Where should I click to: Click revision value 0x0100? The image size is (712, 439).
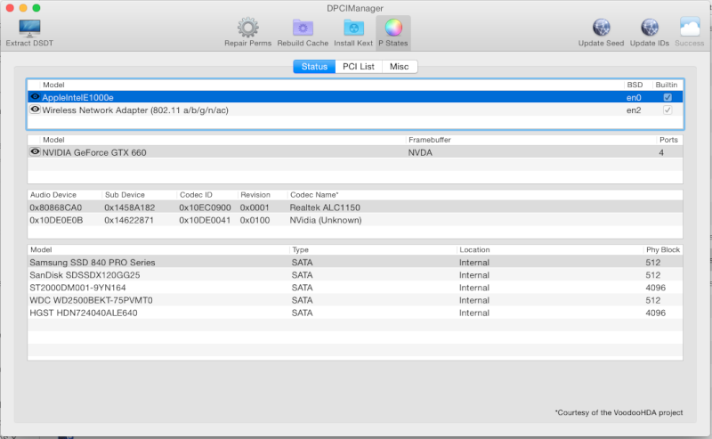point(255,221)
